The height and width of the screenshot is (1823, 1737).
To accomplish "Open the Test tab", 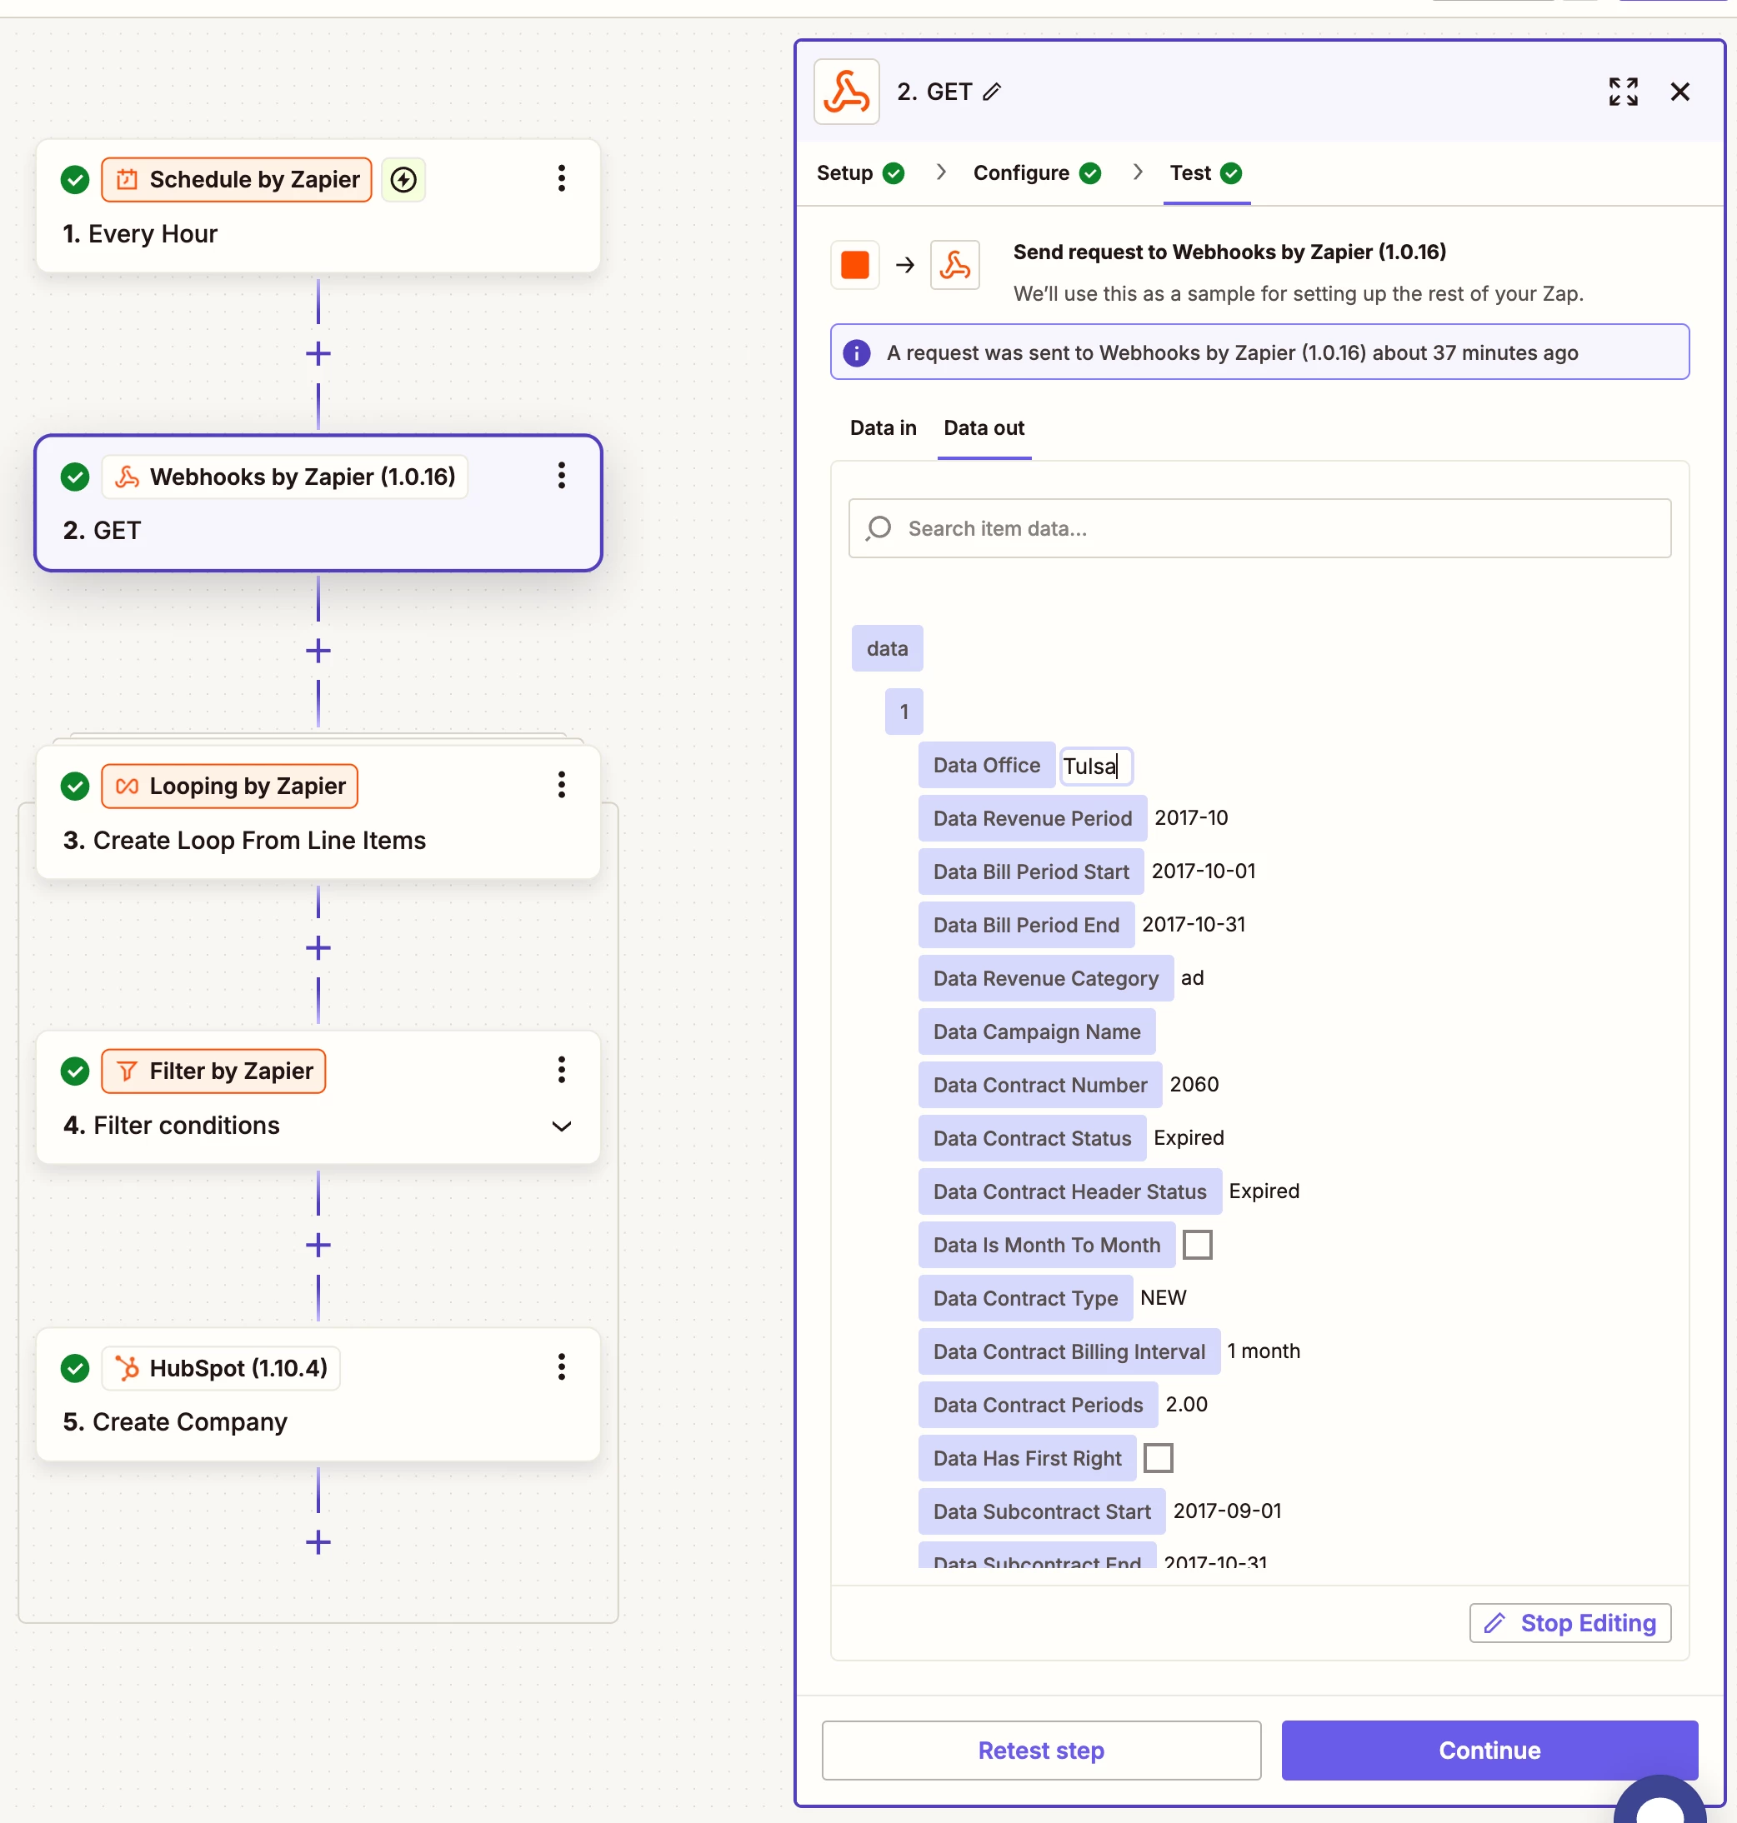I will coord(1205,173).
